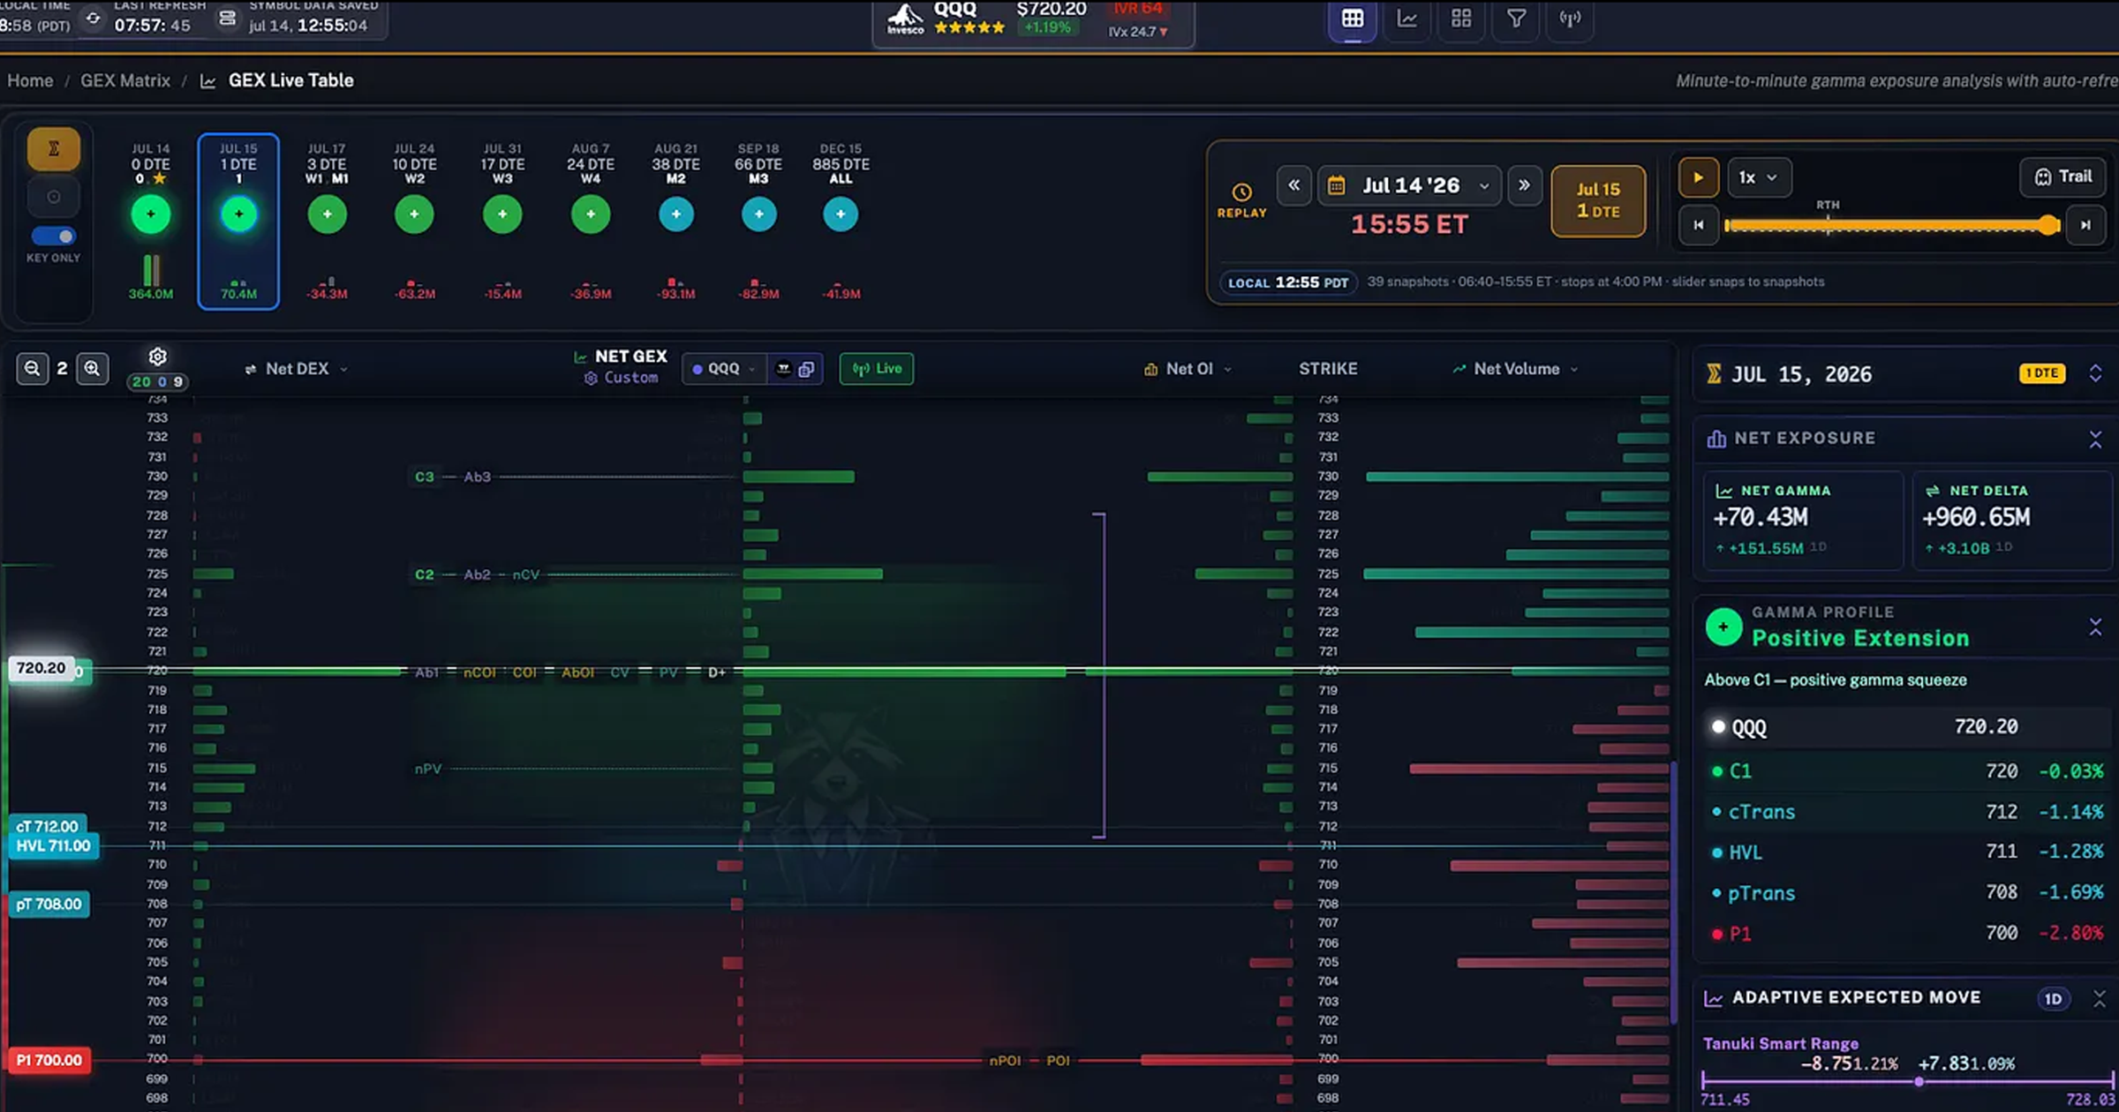
Task: Jump to last snapshot with skip-forward button
Action: click(x=2085, y=225)
